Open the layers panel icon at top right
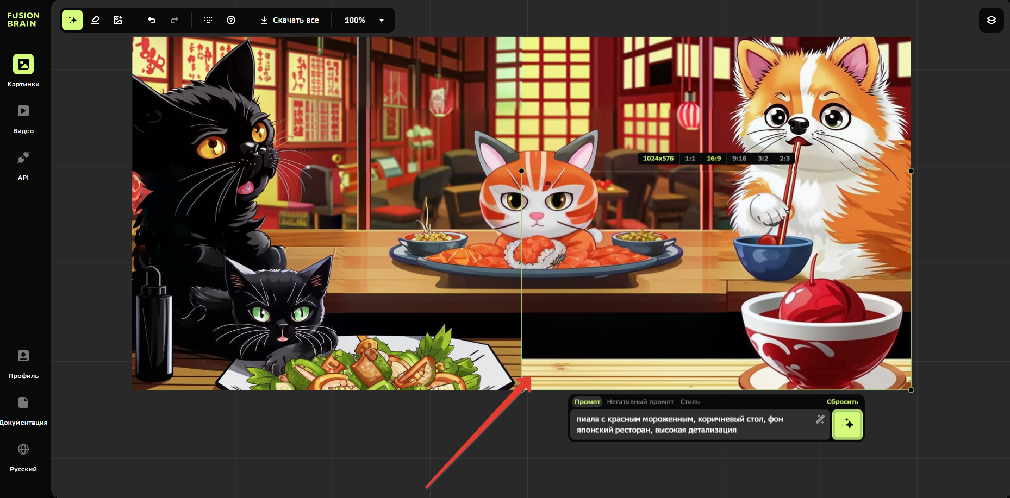This screenshot has width=1010, height=498. point(991,20)
